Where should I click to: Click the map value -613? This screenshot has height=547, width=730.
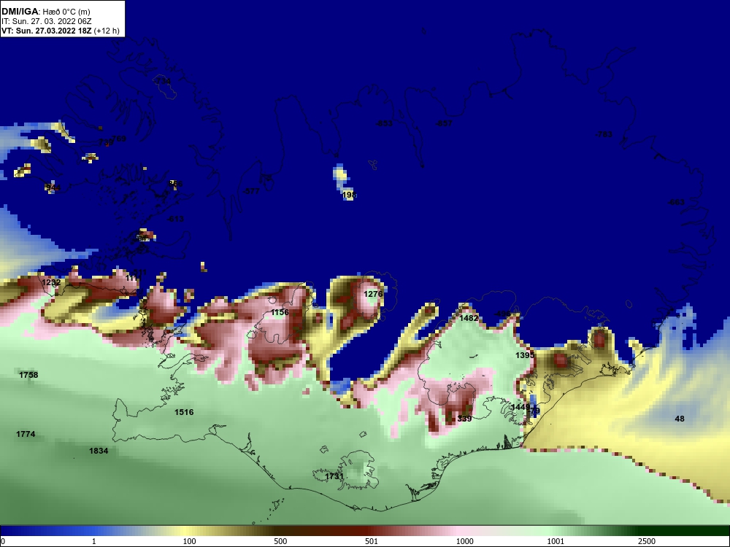[x=175, y=219]
